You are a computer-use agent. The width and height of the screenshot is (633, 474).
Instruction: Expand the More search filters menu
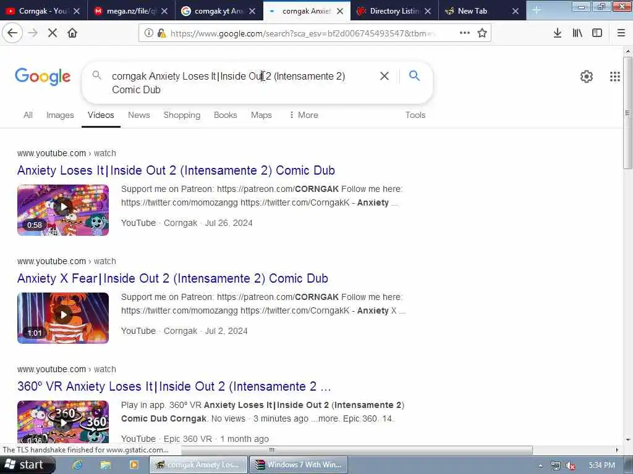[x=304, y=115]
